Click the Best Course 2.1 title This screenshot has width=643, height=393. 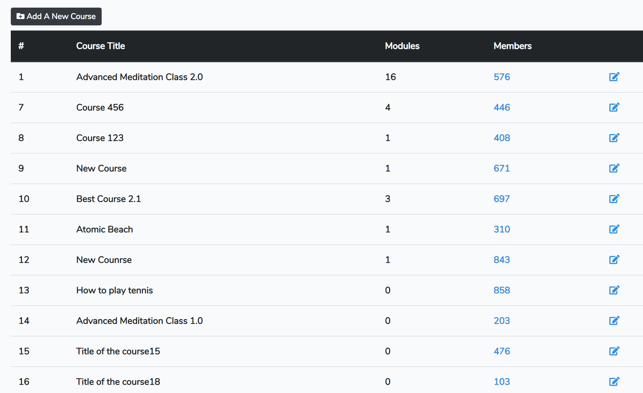coord(109,199)
